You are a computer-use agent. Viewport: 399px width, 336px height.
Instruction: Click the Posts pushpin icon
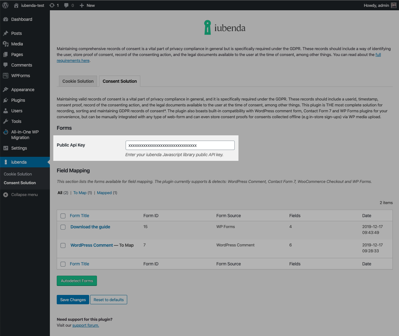(x=6, y=33)
